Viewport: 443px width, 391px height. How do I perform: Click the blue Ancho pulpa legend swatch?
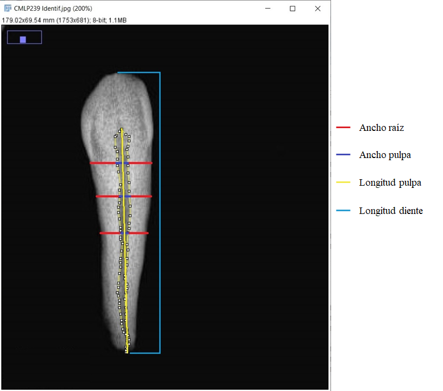tap(343, 155)
